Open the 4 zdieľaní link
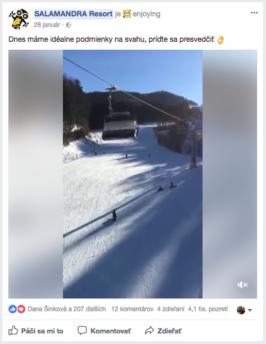This screenshot has width=266, height=344. click(171, 309)
